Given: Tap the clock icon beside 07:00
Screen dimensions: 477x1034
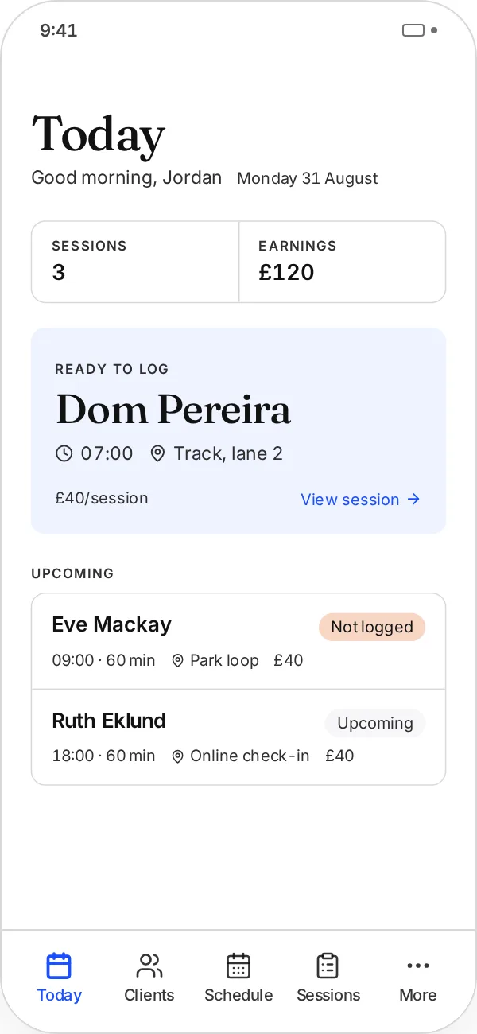Looking at the screenshot, I should pos(64,453).
